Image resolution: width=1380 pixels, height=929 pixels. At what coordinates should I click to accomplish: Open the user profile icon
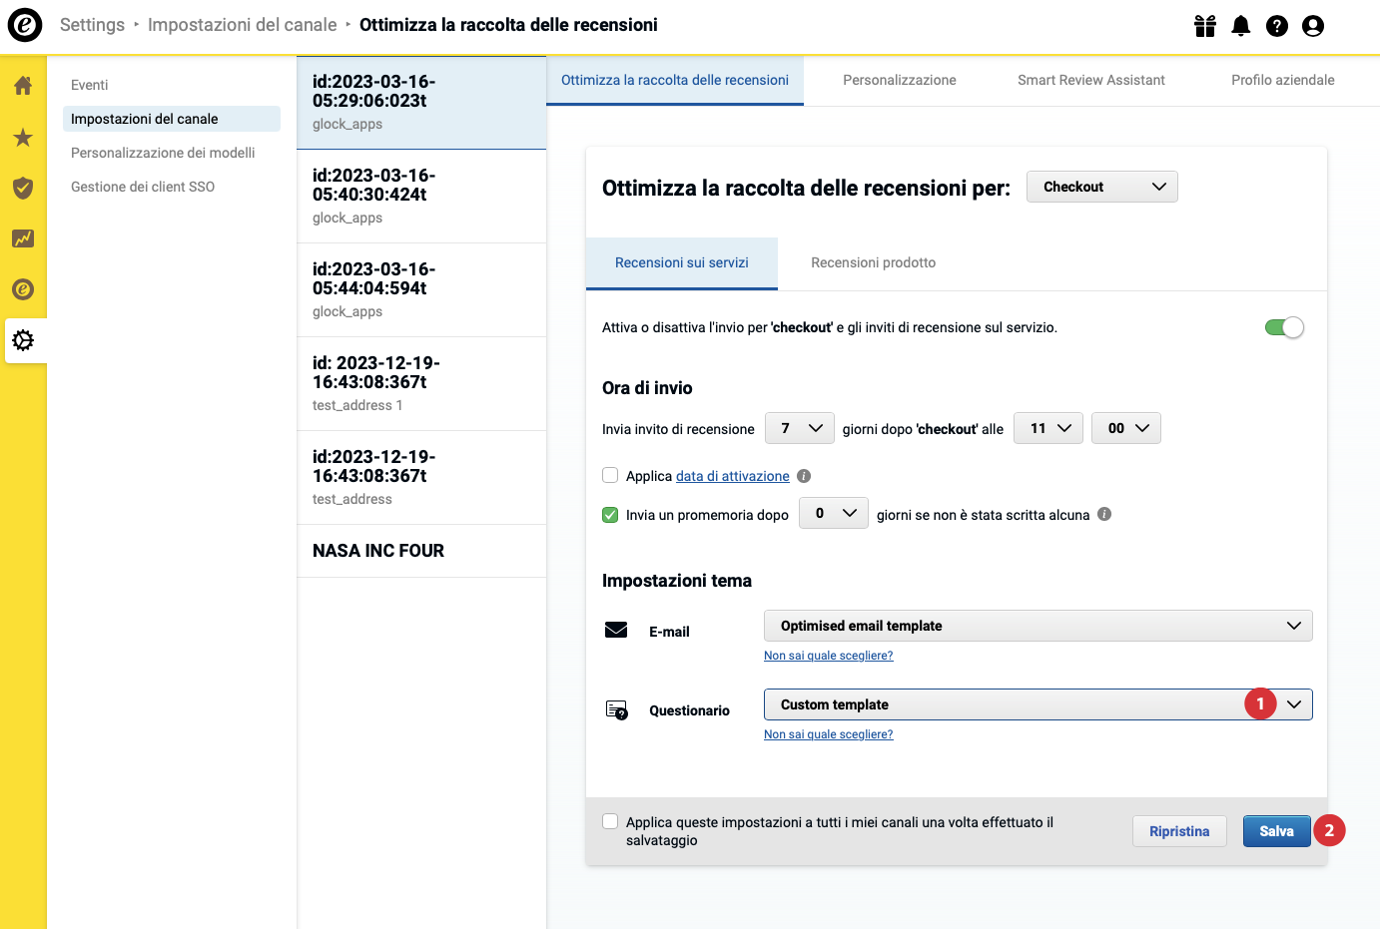1312,26
